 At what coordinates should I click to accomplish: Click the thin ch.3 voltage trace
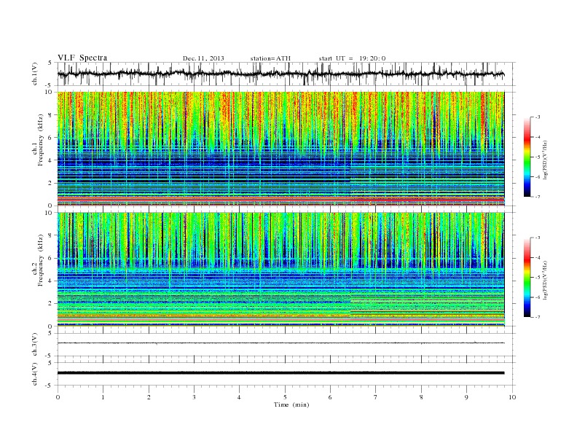click(x=280, y=343)
